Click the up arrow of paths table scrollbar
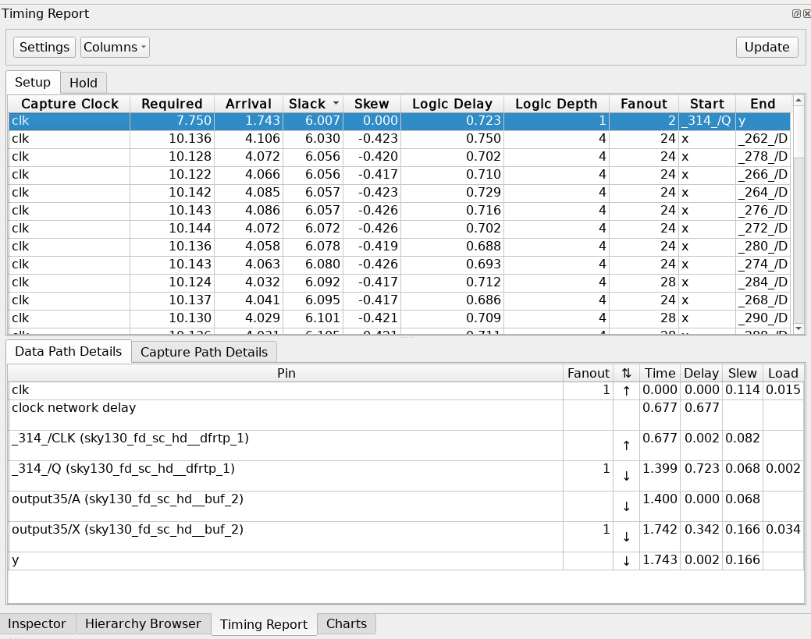The height and width of the screenshot is (639, 811). point(798,100)
